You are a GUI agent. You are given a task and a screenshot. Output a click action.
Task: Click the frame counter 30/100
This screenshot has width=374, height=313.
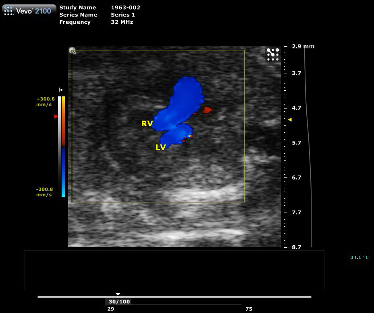pos(119,302)
